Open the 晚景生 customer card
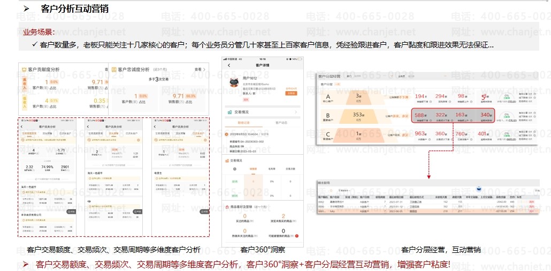 click(x=180, y=182)
